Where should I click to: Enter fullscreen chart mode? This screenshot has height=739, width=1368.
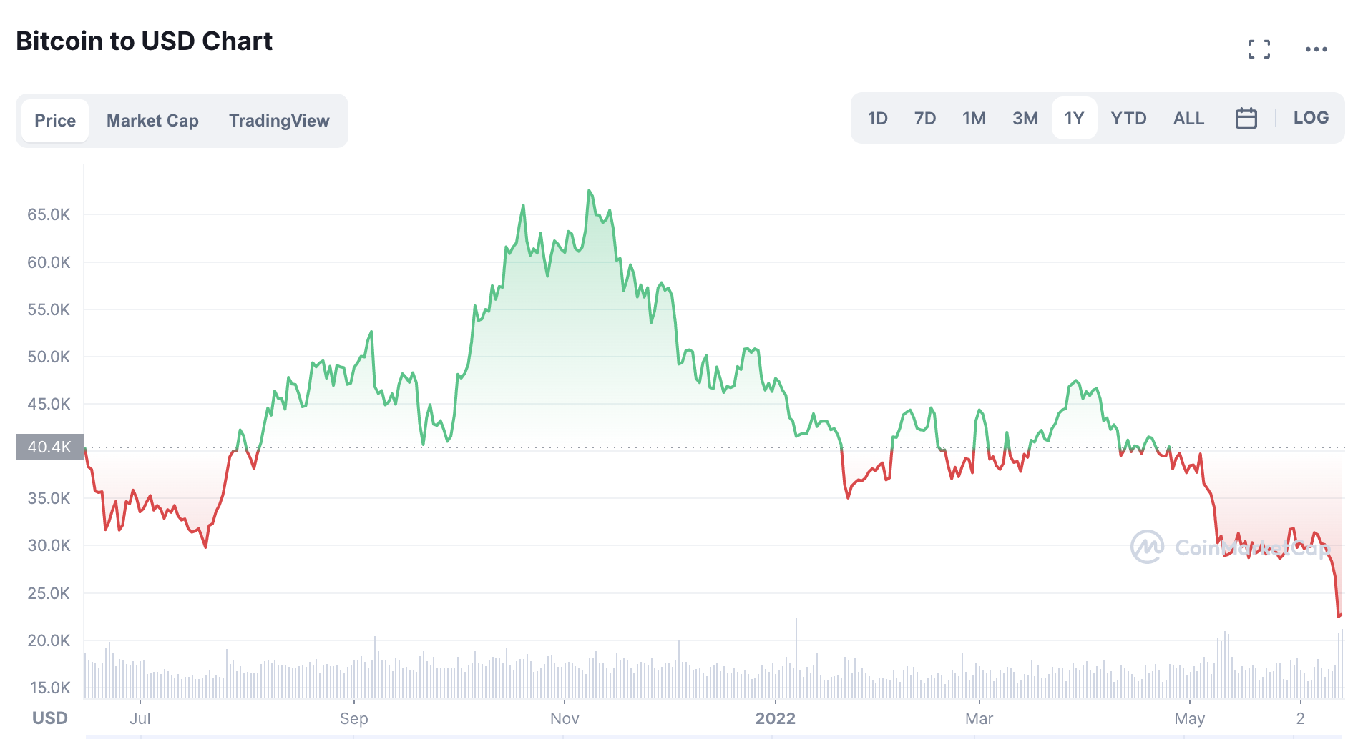(1259, 49)
